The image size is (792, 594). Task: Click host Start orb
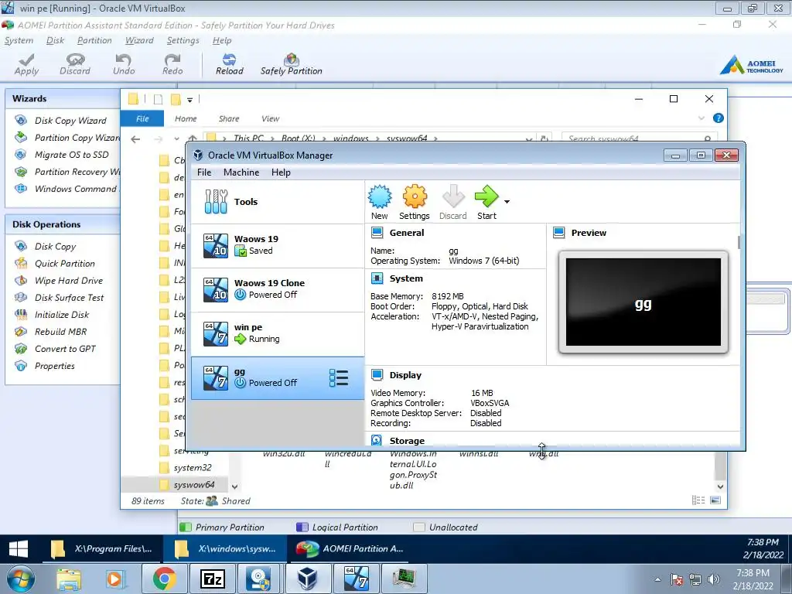coord(20,579)
